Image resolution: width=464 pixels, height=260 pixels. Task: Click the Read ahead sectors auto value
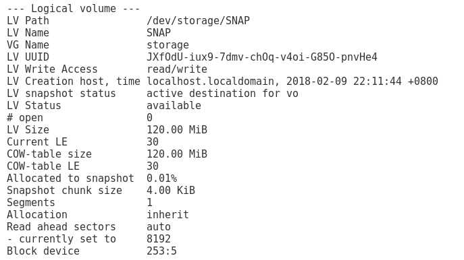tap(159, 226)
